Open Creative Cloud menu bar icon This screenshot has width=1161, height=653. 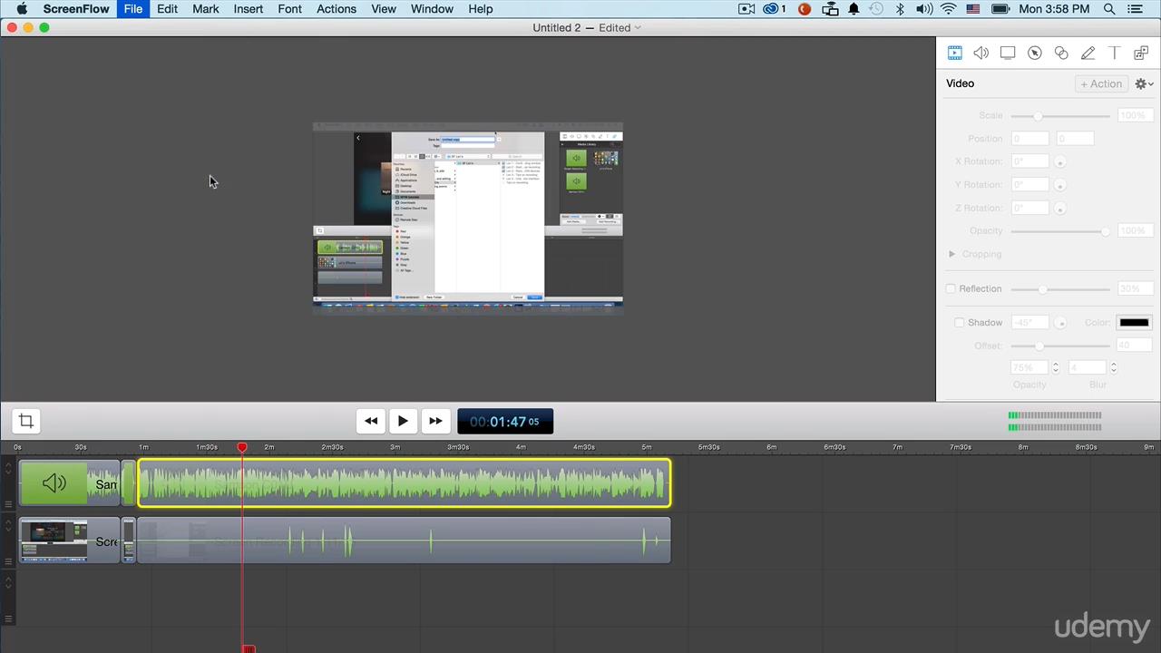[x=774, y=9]
